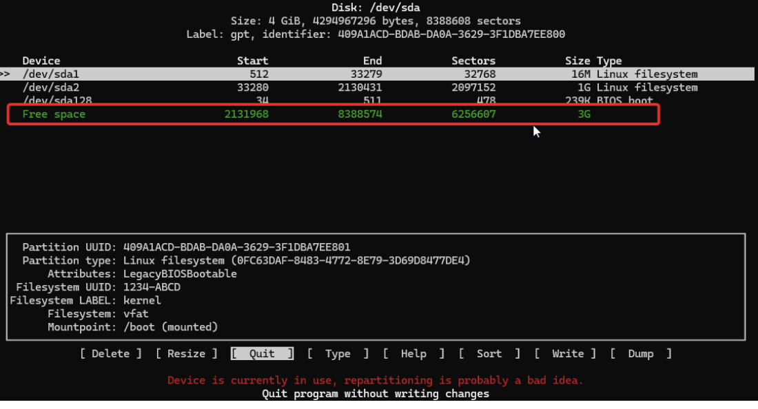758x409 pixels.
Task: Click the Partition UUID value
Action: click(238, 247)
